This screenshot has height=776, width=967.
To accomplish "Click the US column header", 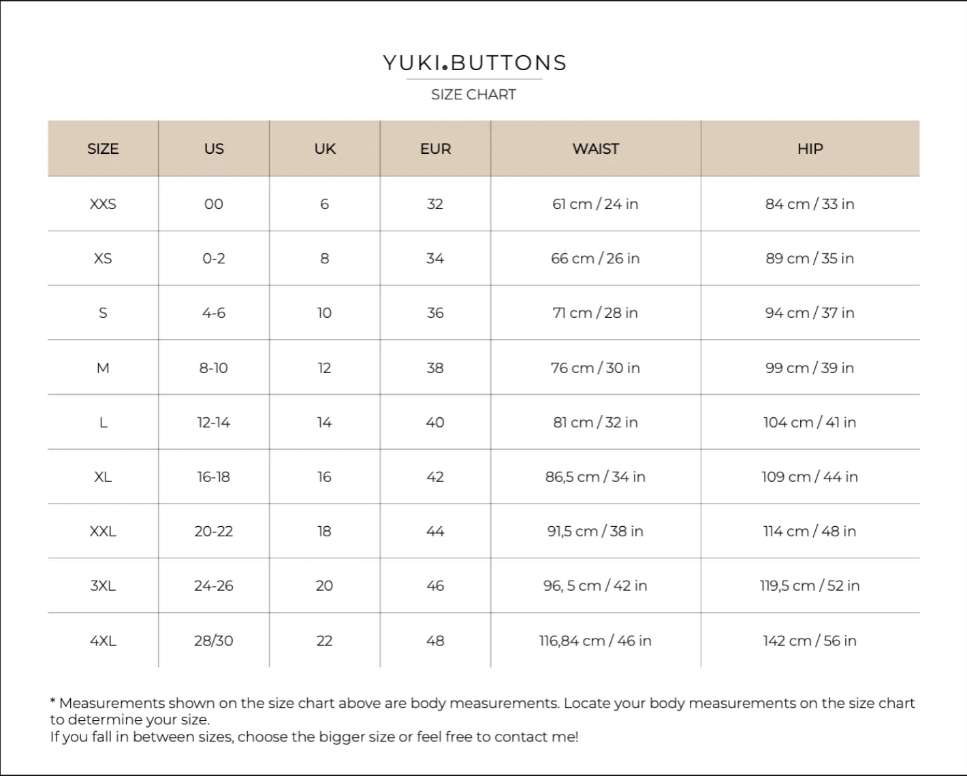I will pos(214,148).
